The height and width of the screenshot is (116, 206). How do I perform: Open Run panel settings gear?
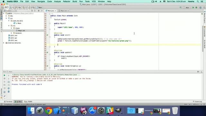click(x=198, y=72)
